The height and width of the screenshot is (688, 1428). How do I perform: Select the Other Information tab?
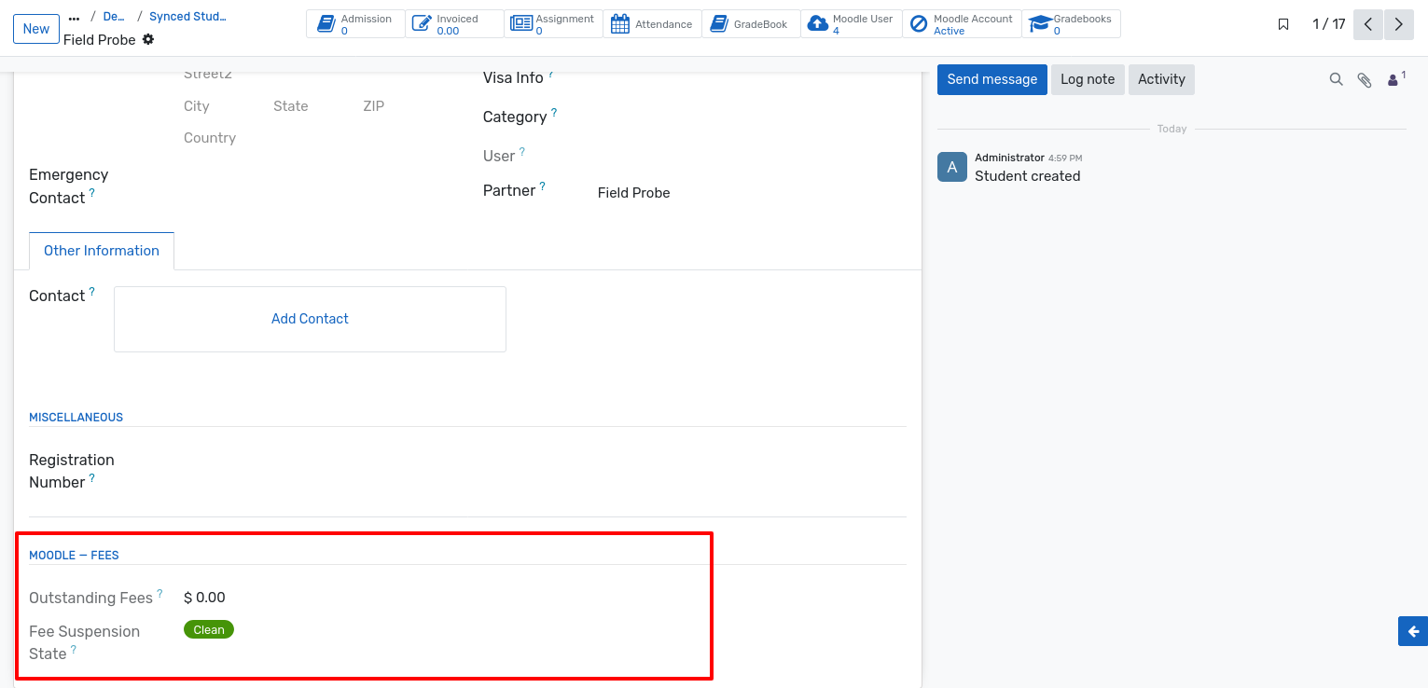point(102,251)
